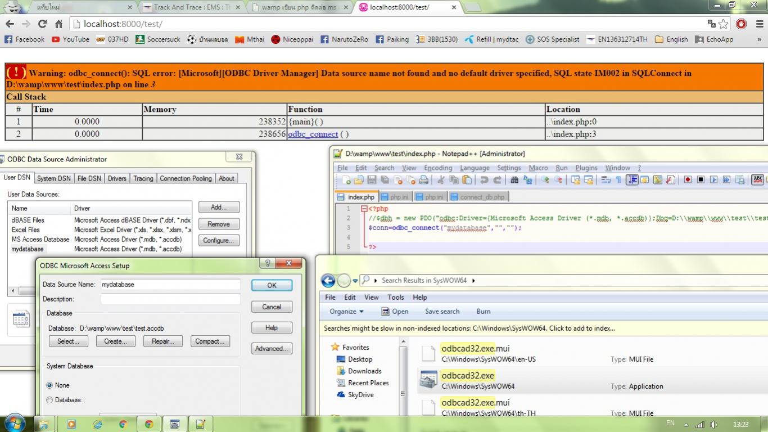Click the Compact... button
Screen dimensions: 768x432
coord(210,341)
